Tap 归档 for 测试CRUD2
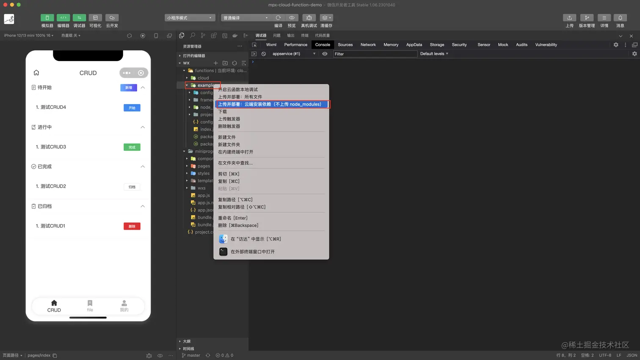The image size is (640, 360). click(x=132, y=187)
